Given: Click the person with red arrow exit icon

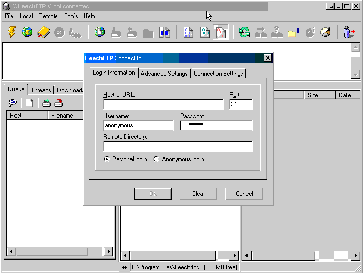Looking at the screenshot, I should pyautogui.click(x=349, y=32).
